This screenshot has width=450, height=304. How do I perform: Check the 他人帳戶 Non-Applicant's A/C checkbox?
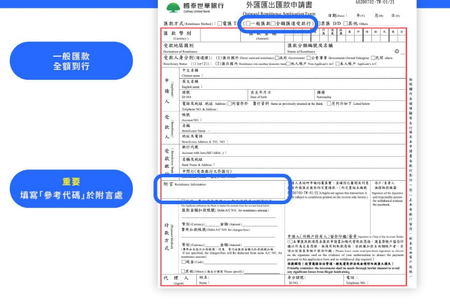[288, 64]
